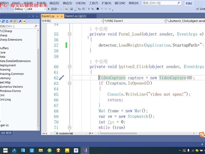Select the Xml.Linq reference
The height and width of the screenshot is (154, 205).
[6, 100]
